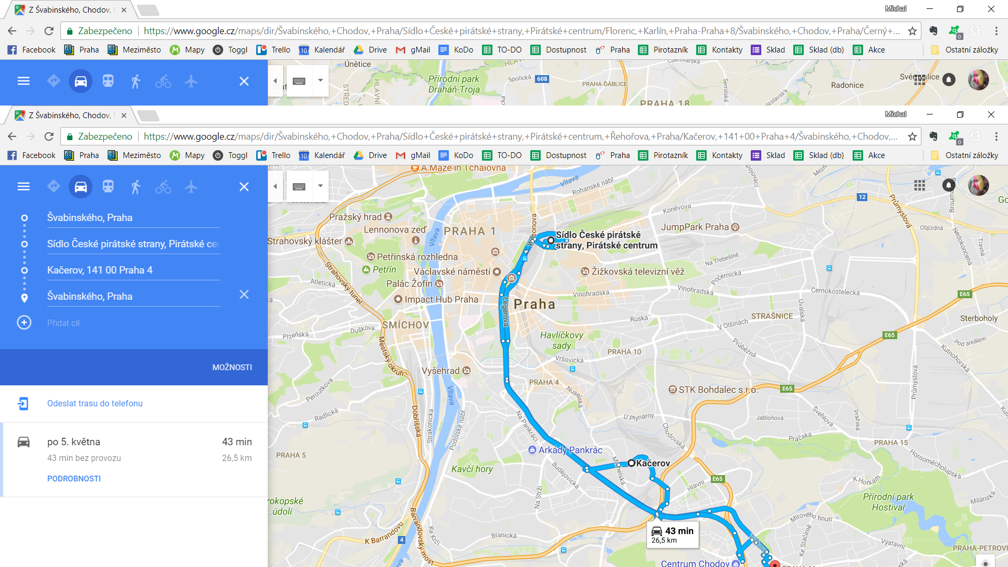Viewport: 1008px width, 567px height.
Task: Bookmark page with star icon
Action: click(x=912, y=136)
